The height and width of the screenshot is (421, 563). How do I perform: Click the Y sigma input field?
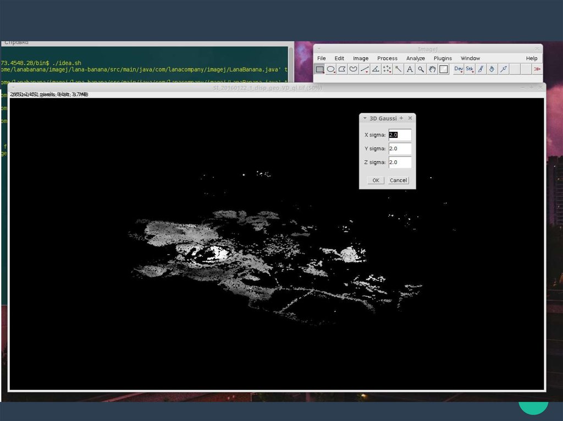400,149
